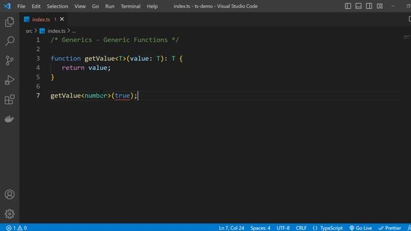
Task: Change file encoding via UTF-8
Action: pos(283,228)
